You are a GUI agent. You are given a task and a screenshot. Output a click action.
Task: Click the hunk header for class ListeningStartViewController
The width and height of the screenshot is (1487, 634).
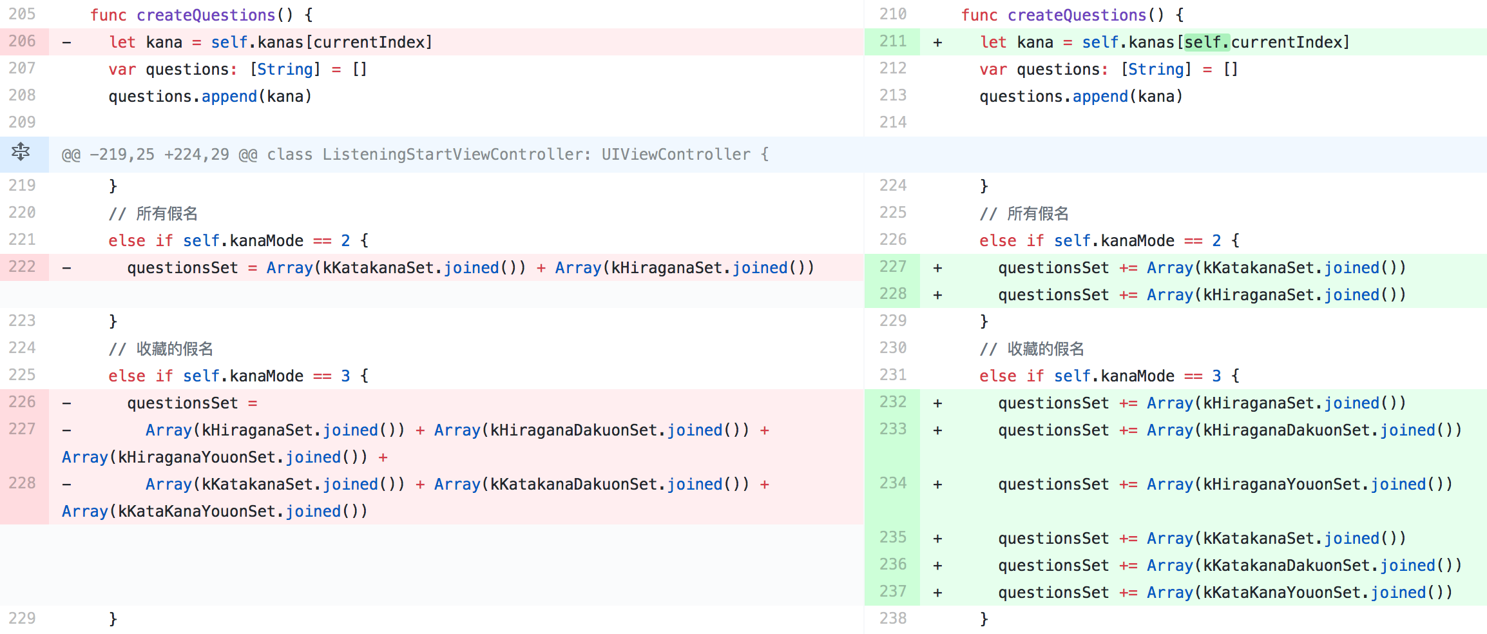pos(415,155)
